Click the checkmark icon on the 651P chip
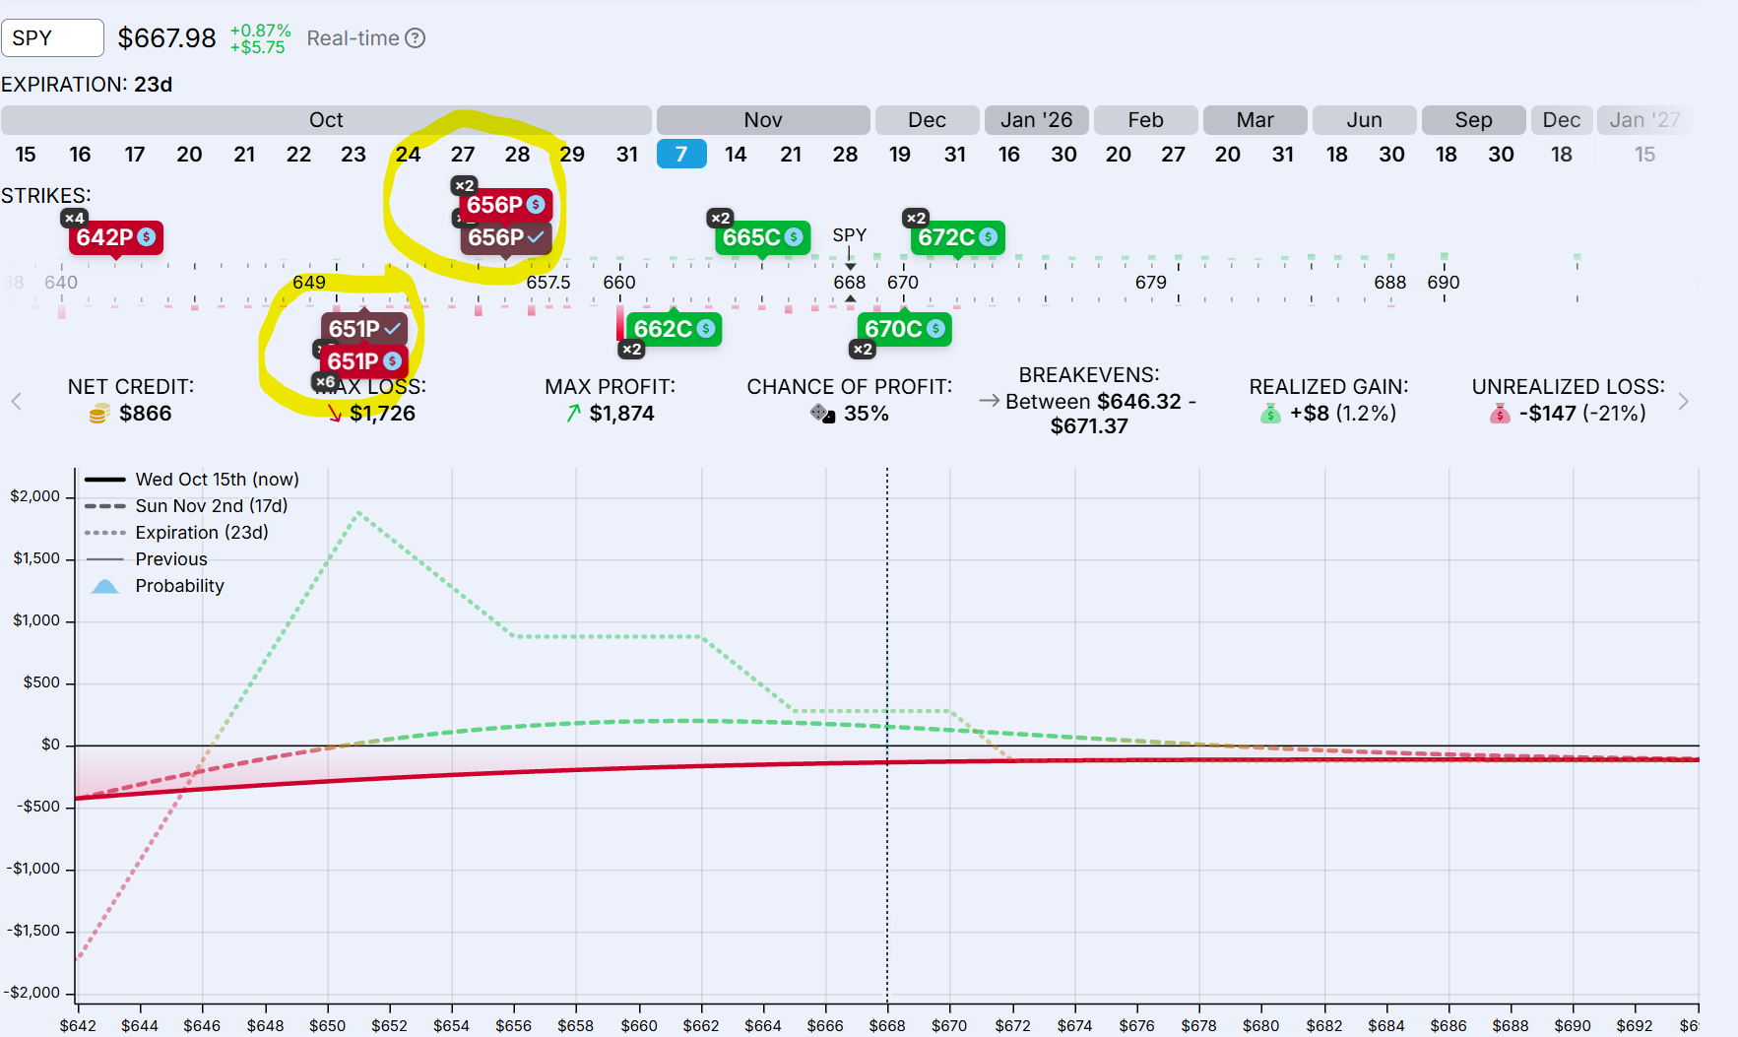 [393, 329]
